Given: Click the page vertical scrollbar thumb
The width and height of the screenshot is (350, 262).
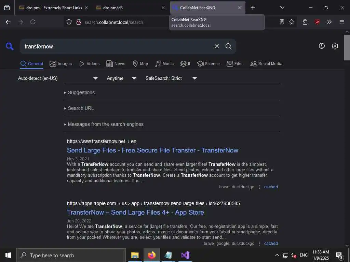Looking at the screenshot, I should [x=347, y=47].
